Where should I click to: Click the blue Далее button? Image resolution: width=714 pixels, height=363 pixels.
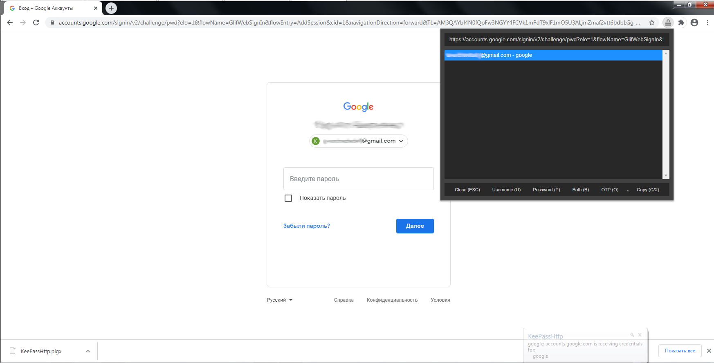click(415, 226)
